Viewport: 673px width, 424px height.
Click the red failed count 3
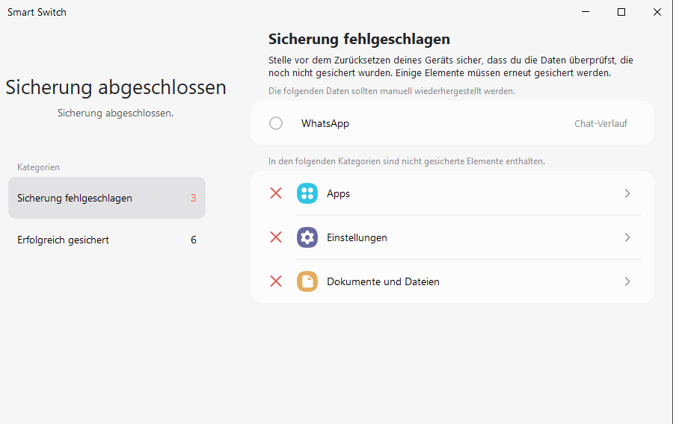194,198
